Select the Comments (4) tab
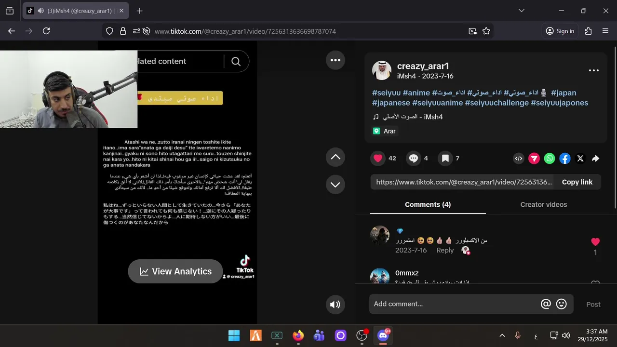The height and width of the screenshot is (347, 617). click(x=428, y=205)
